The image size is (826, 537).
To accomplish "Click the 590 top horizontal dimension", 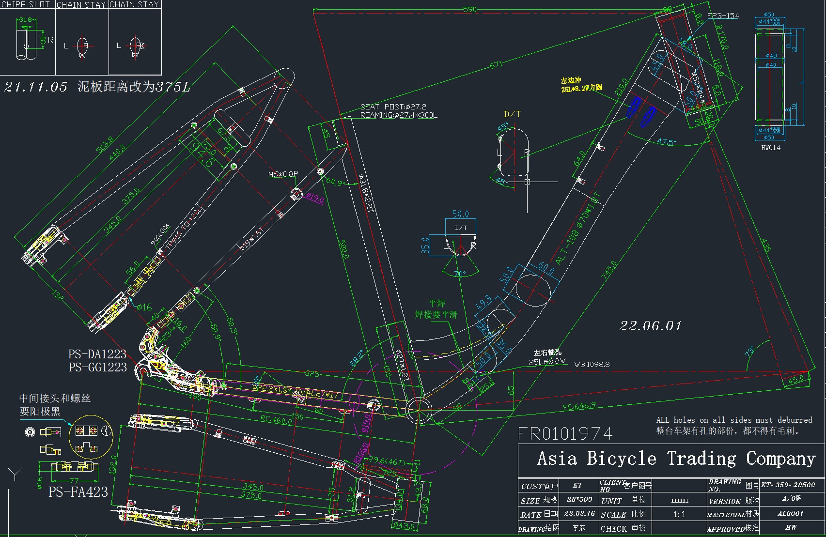I will [469, 9].
